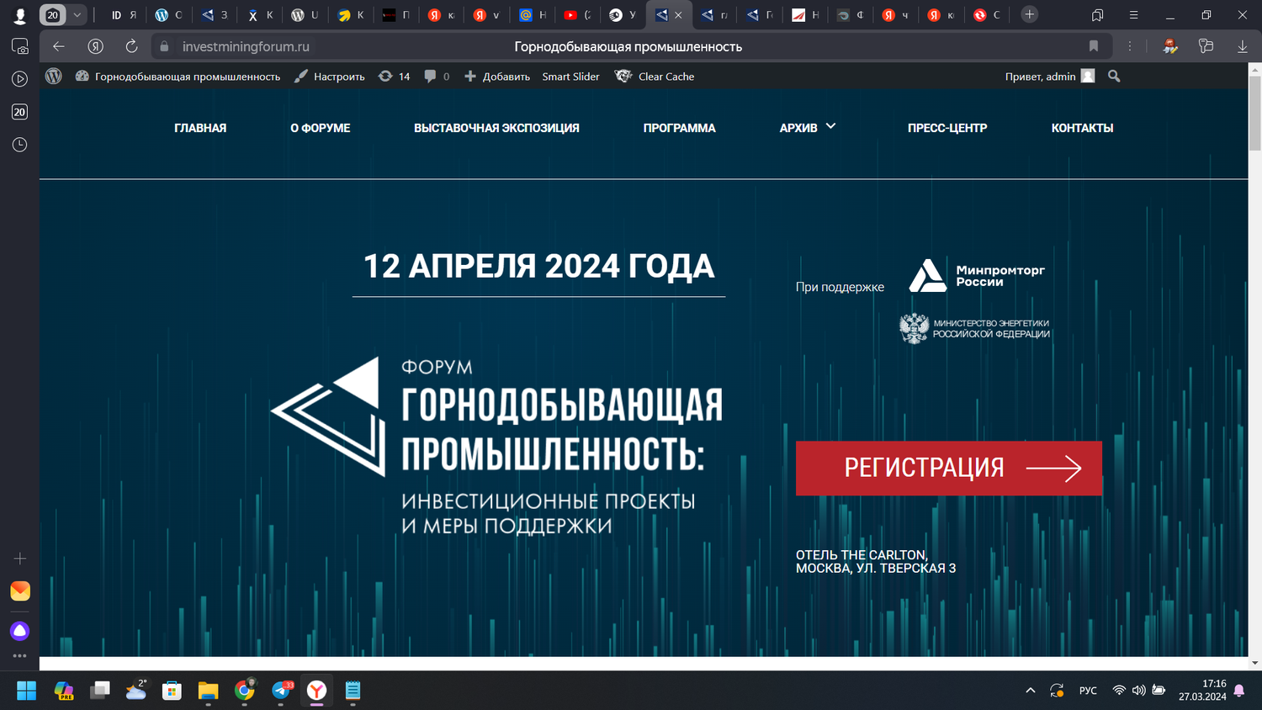
Task: Reload the page via the refresh icon
Action: (131, 46)
